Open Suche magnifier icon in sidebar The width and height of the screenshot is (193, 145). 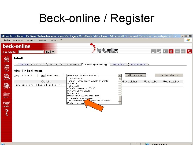pos(6,77)
